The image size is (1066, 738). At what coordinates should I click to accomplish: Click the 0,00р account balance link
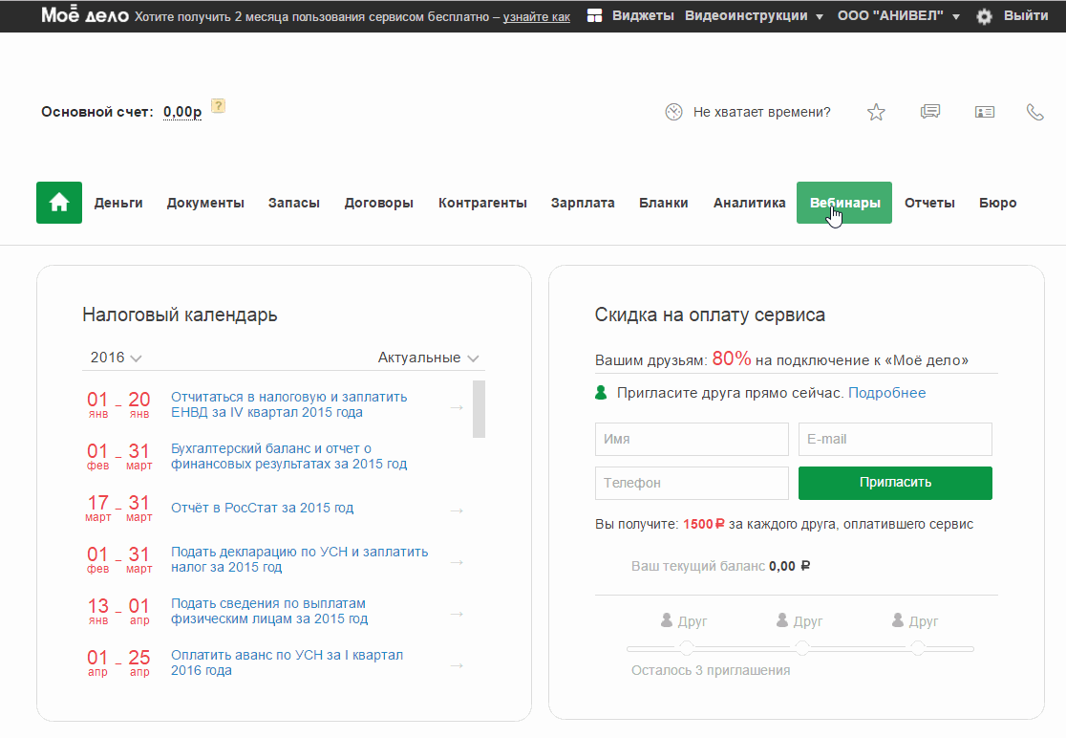tap(182, 112)
